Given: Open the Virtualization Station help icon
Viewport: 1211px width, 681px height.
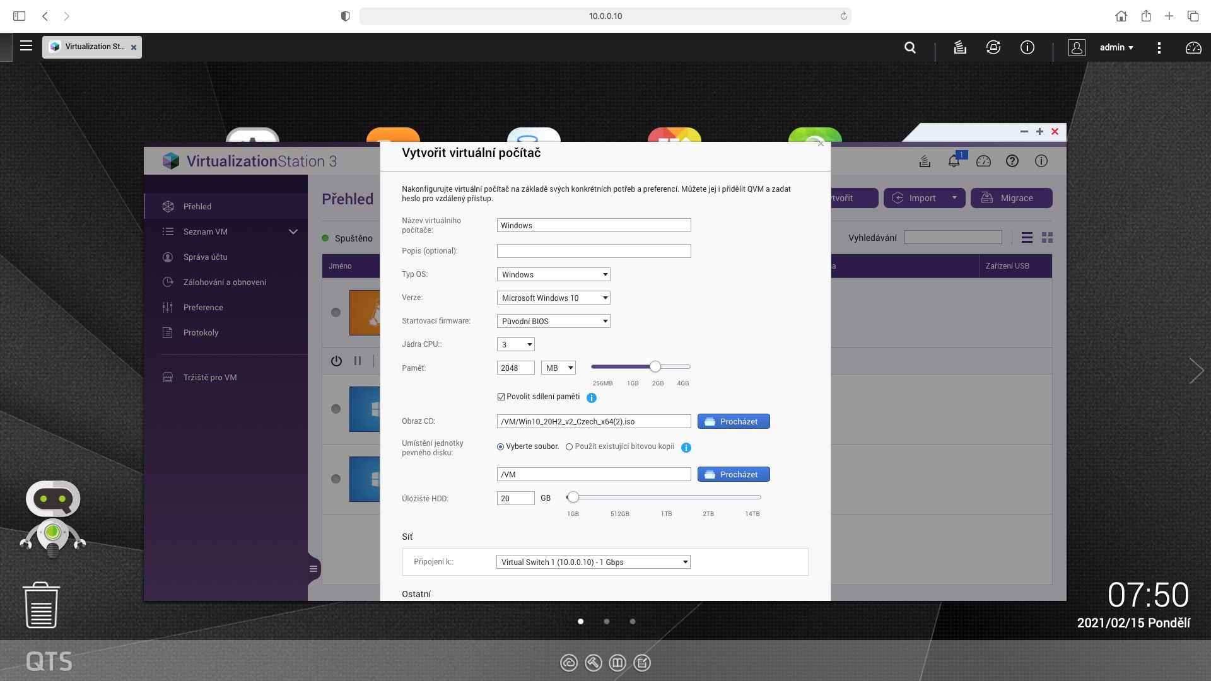Looking at the screenshot, I should (x=1012, y=161).
